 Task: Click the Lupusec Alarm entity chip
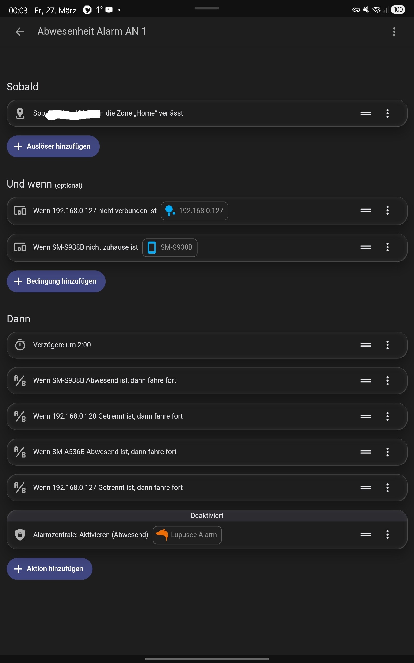pyautogui.click(x=187, y=535)
